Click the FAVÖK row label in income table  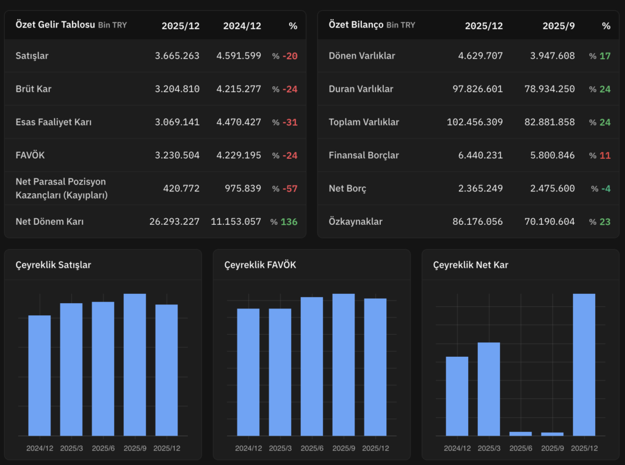(30, 155)
